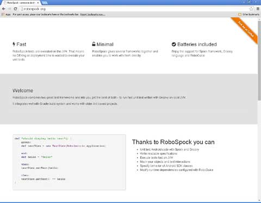Click the unlocked padlock Minimal icon
Screen dimensions: 261x203
coord(94,44)
